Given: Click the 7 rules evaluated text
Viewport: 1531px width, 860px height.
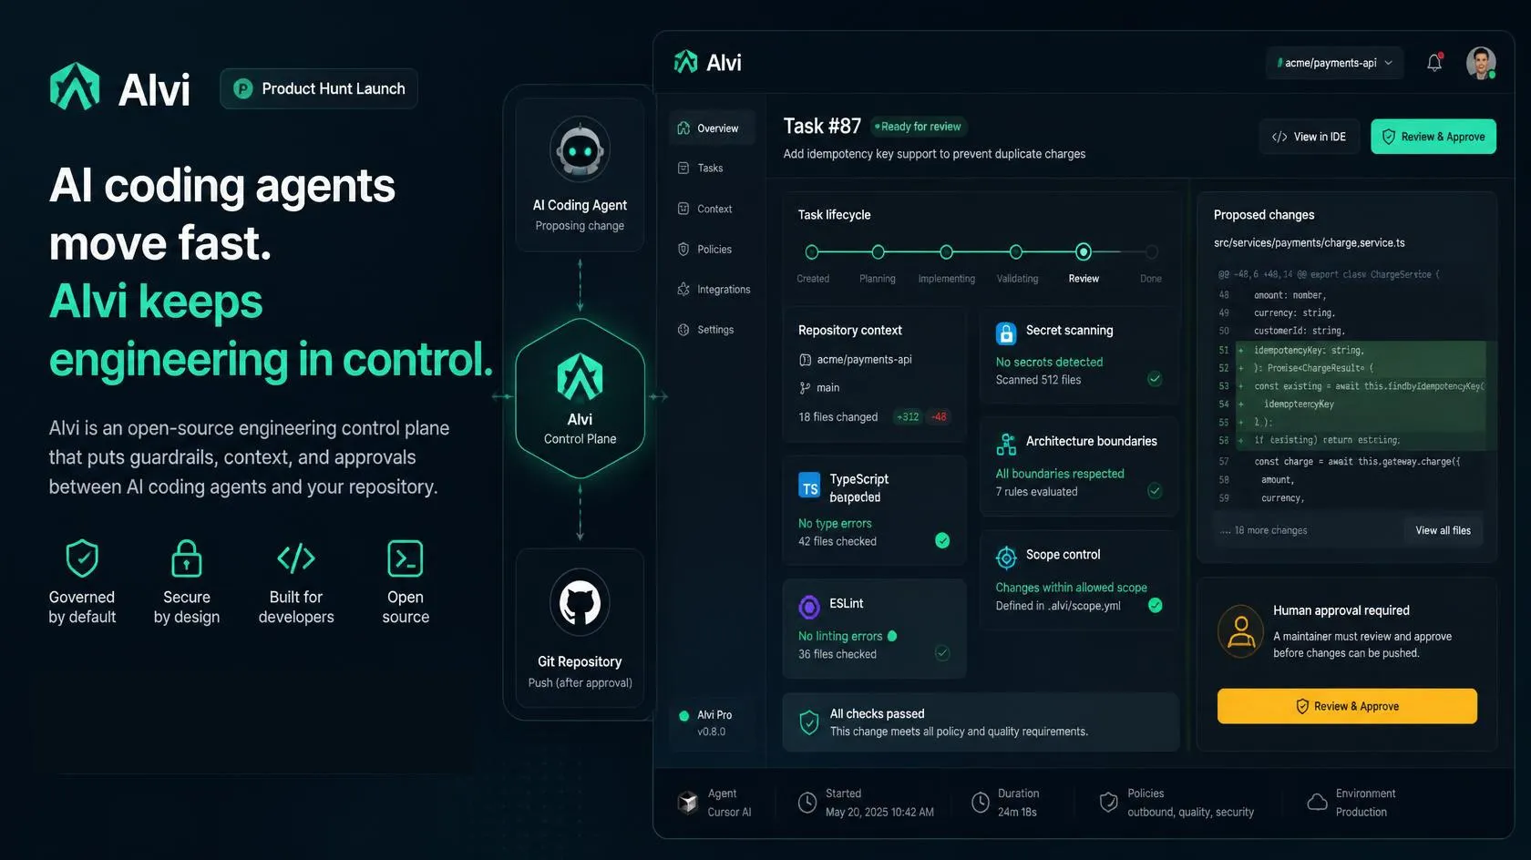Looking at the screenshot, I should 1036,492.
